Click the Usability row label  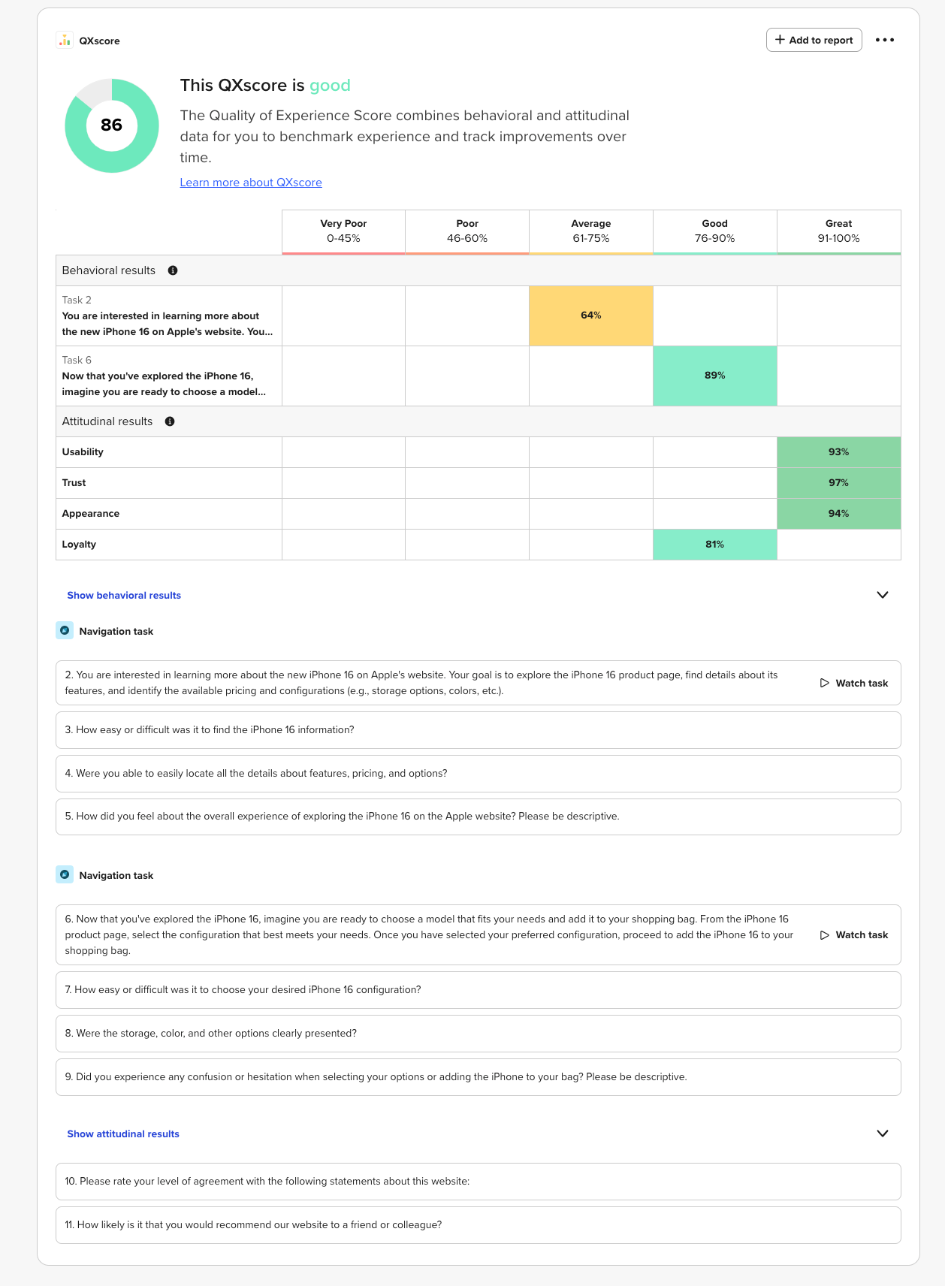click(x=83, y=452)
